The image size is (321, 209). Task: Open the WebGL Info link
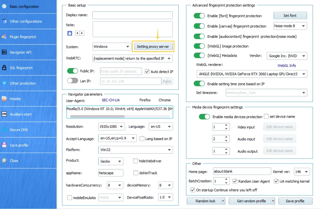(286, 65)
